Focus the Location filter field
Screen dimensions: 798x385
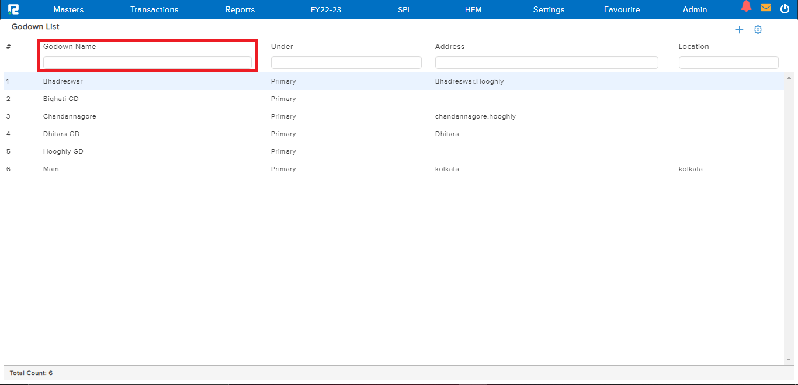(x=728, y=63)
